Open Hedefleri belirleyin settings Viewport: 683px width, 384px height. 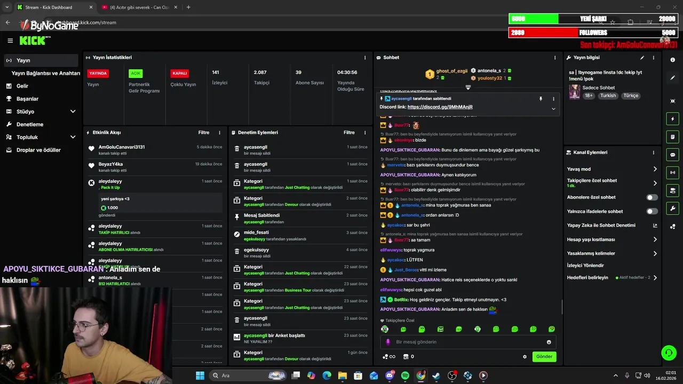[612, 277]
